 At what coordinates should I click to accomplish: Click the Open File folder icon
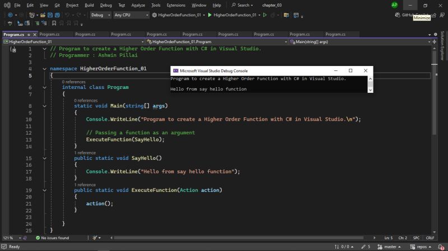(x=43, y=15)
